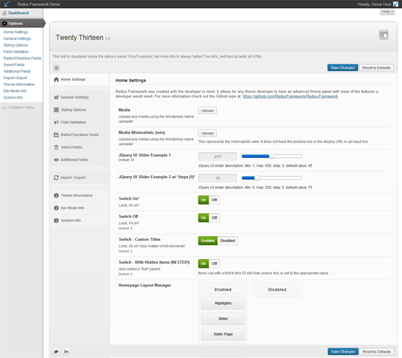Viewport: 402px width, 358px height.
Task: Expand the Options admin menu
Action: [x=15, y=23]
